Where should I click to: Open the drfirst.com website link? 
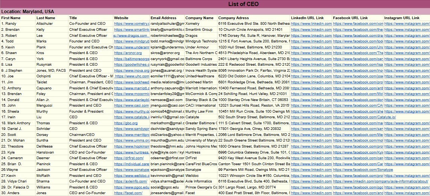[129, 158]
